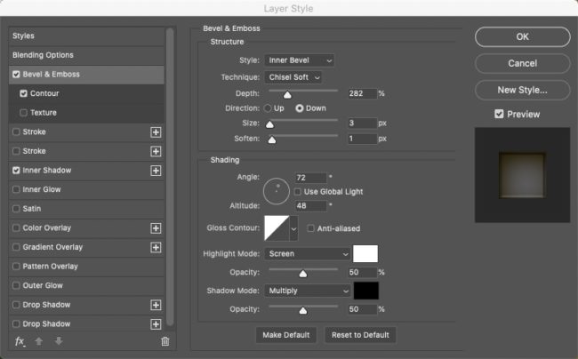The height and width of the screenshot is (359, 578).
Task: Click the Shadow Opacity slider handle
Action: (x=303, y=311)
